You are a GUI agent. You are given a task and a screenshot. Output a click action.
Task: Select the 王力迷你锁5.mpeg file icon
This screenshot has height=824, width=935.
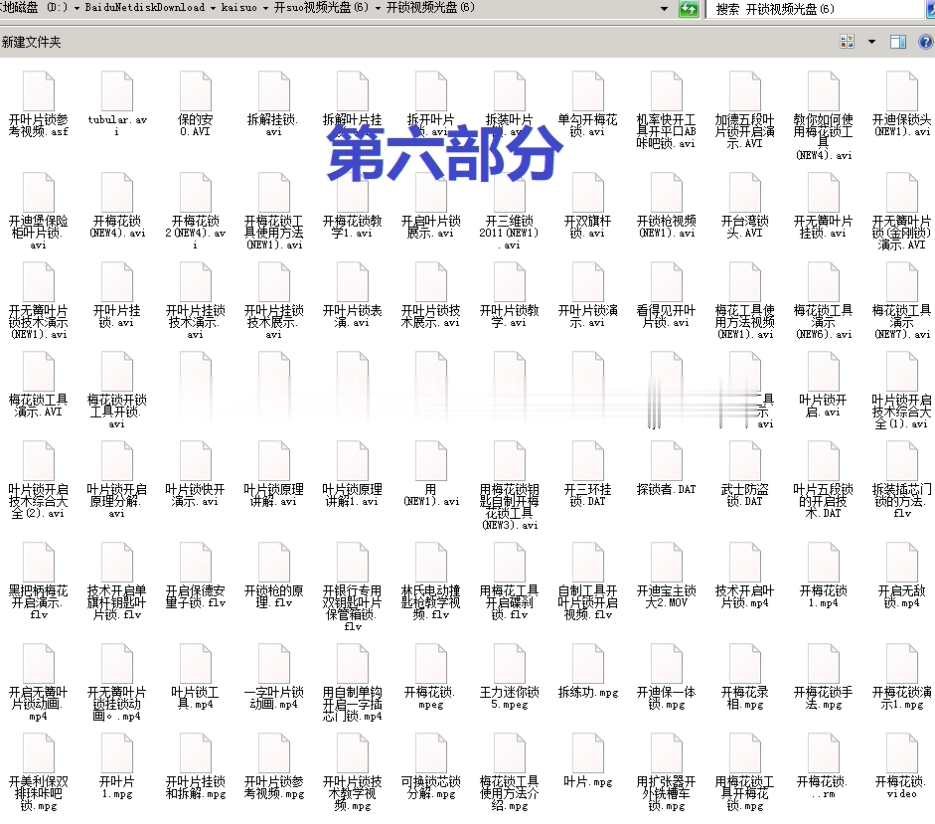pyautogui.click(x=510, y=664)
